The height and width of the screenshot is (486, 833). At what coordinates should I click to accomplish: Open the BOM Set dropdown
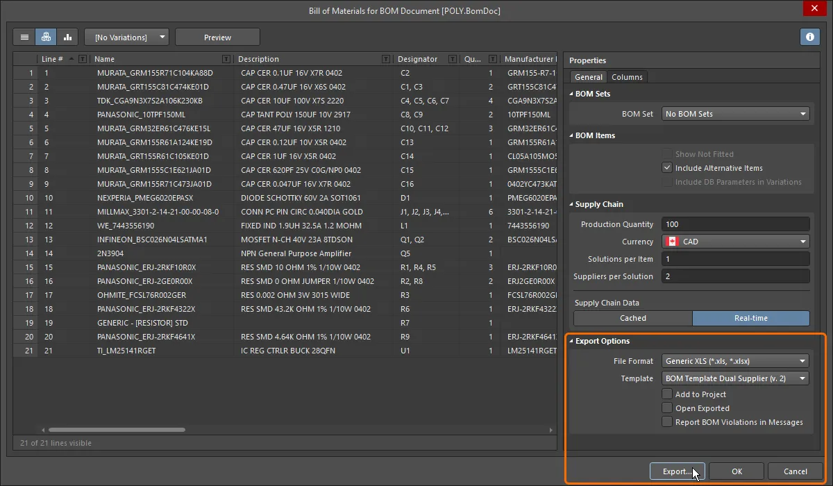click(x=735, y=114)
